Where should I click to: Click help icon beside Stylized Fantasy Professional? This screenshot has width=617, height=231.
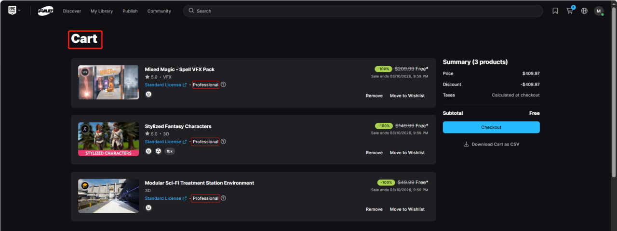[223, 142]
